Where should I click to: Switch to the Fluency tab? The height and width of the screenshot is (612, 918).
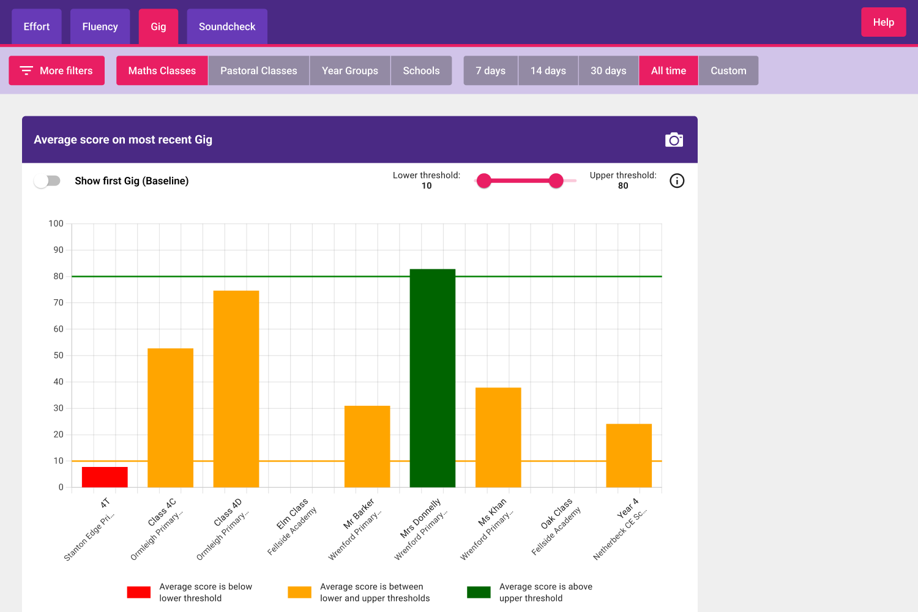coord(100,27)
